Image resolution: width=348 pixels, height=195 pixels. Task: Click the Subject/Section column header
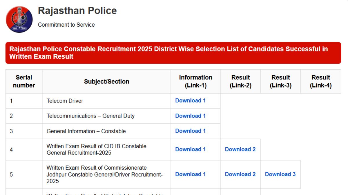106,81
